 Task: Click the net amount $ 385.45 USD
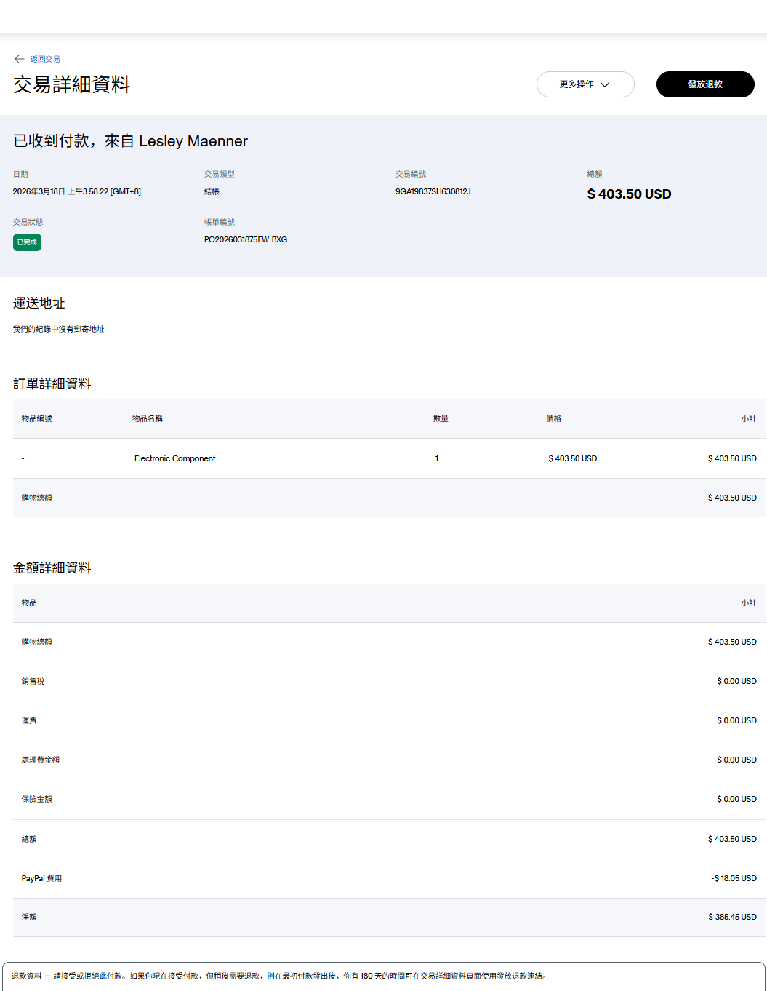point(732,917)
